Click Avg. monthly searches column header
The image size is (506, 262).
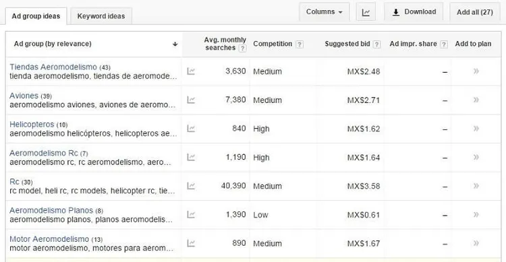coord(225,44)
